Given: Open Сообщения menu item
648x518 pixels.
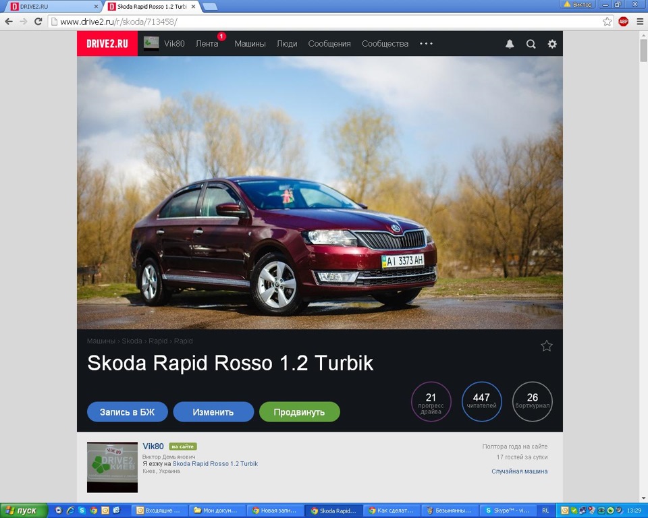Looking at the screenshot, I should [x=329, y=44].
